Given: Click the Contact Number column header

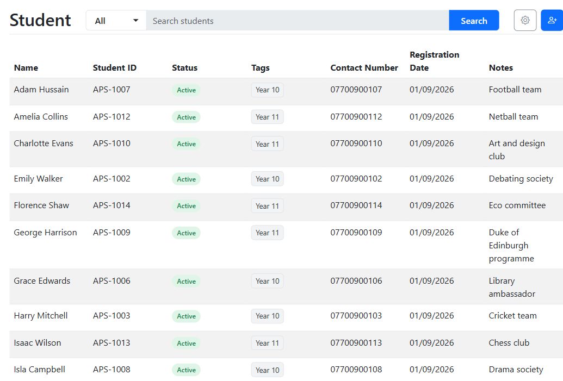Looking at the screenshot, I should click(364, 68).
